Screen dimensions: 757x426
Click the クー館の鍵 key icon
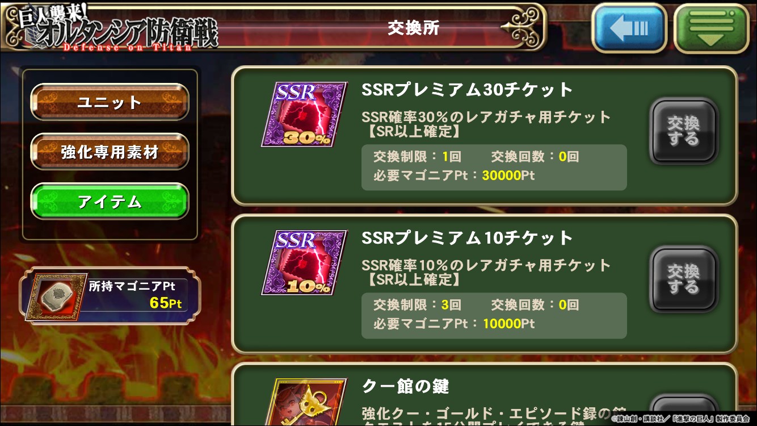(304, 402)
